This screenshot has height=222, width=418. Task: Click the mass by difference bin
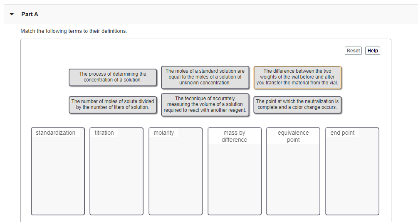click(234, 171)
